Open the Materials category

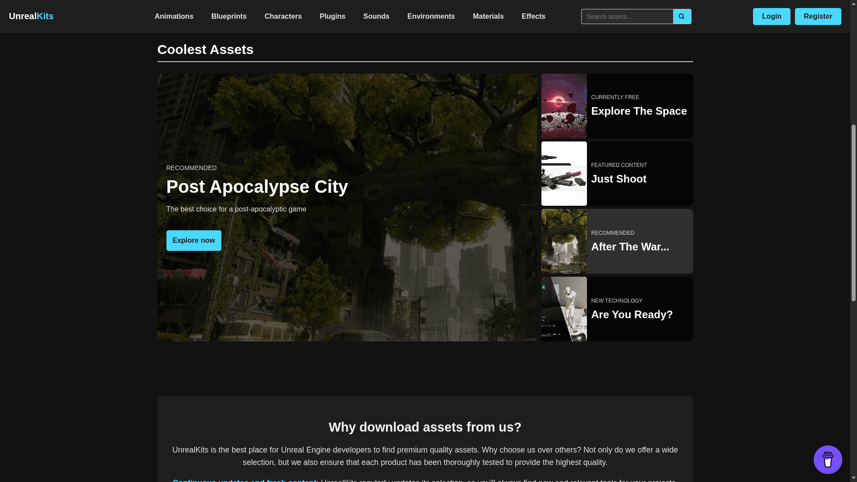(488, 16)
